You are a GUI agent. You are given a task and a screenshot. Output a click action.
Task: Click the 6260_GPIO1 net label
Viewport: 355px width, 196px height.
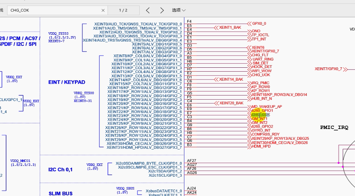point(262,111)
